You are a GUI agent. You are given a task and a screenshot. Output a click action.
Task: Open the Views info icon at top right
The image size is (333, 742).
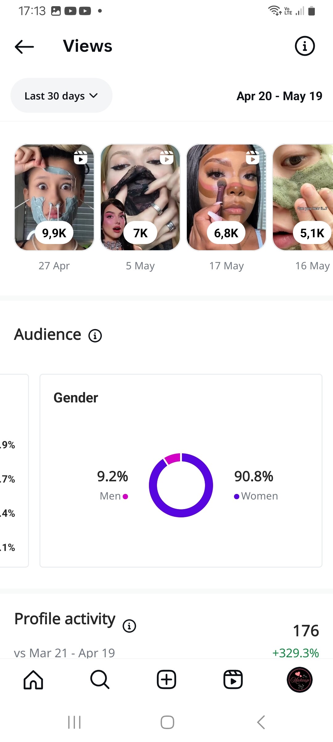point(305,46)
